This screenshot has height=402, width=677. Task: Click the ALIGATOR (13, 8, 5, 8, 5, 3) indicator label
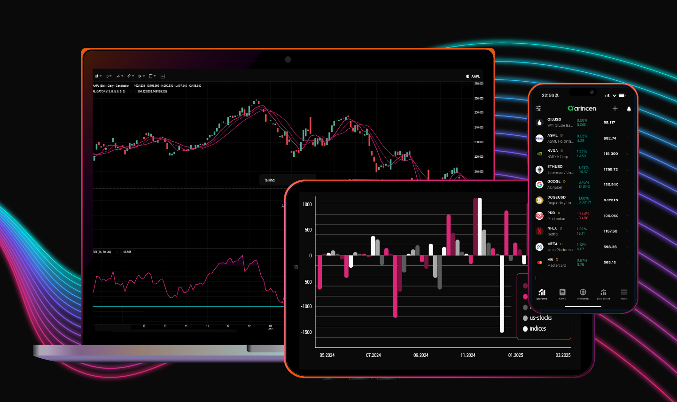pyautogui.click(x=109, y=92)
